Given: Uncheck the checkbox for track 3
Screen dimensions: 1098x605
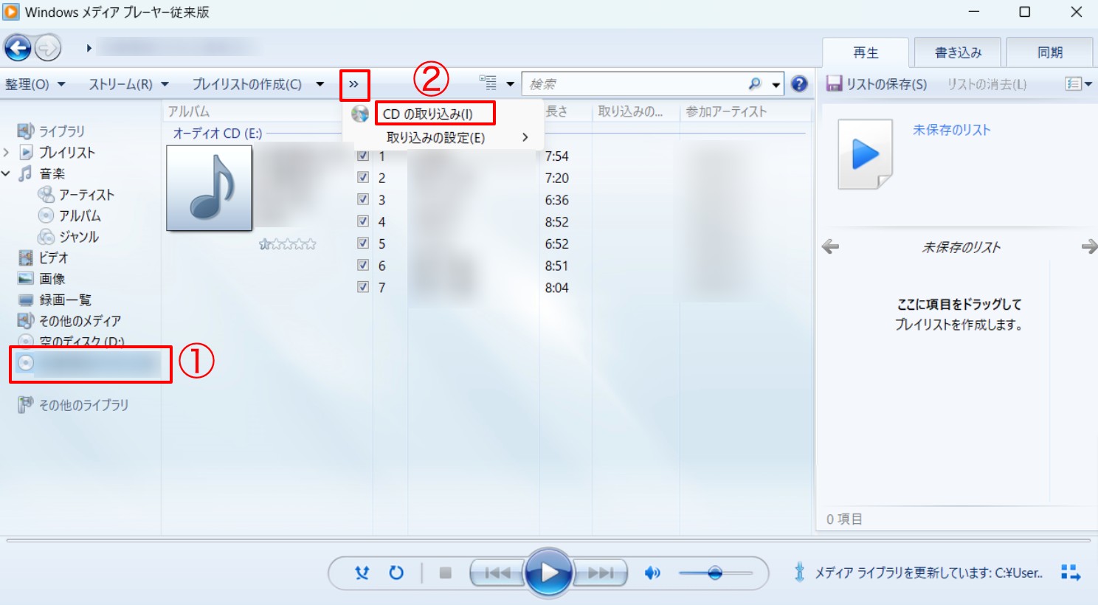Looking at the screenshot, I should 363,199.
